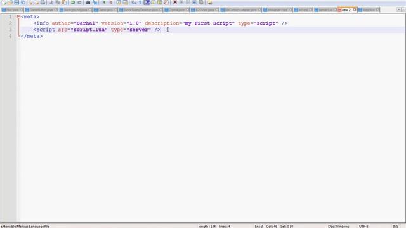The image size is (406, 228).
Task: Click the "Darhal" author value
Action: tap(86, 23)
